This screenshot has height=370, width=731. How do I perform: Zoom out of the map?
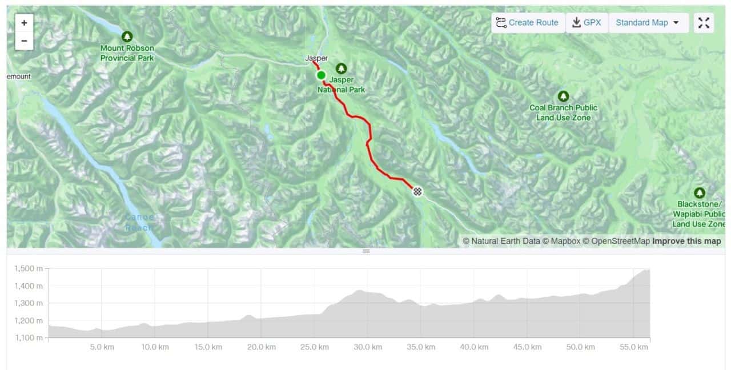click(x=24, y=41)
